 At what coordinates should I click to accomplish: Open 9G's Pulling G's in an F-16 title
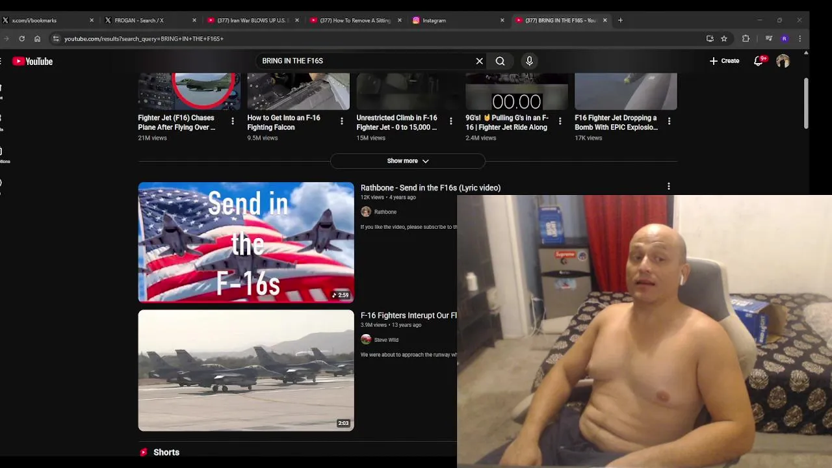(507, 123)
